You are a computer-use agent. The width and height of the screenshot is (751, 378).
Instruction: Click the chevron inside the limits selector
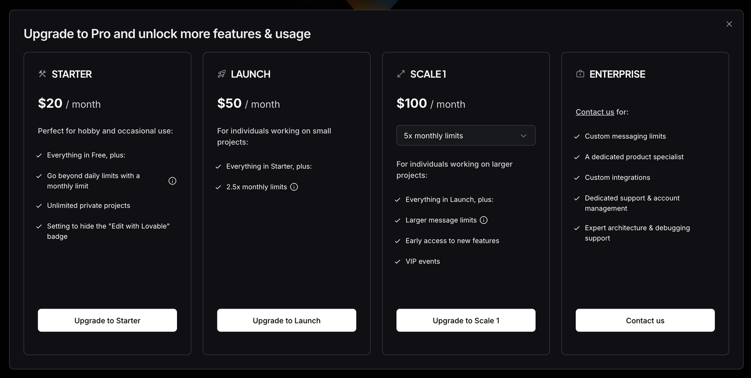(523, 135)
